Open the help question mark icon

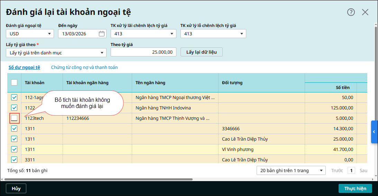(x=351, y=12)
